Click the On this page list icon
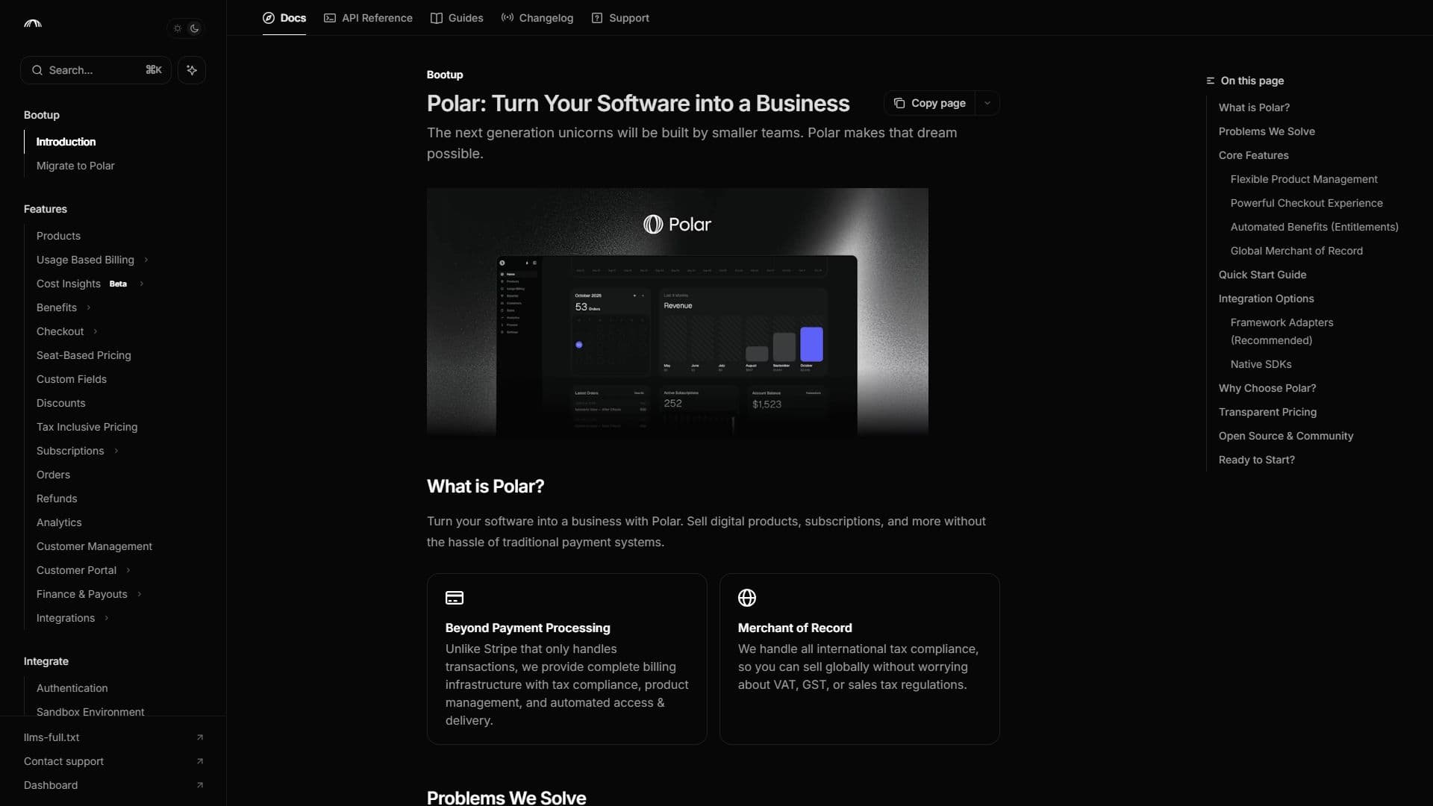The width and height of the screenshot is (1433, 806). (x=1210, y=81)
